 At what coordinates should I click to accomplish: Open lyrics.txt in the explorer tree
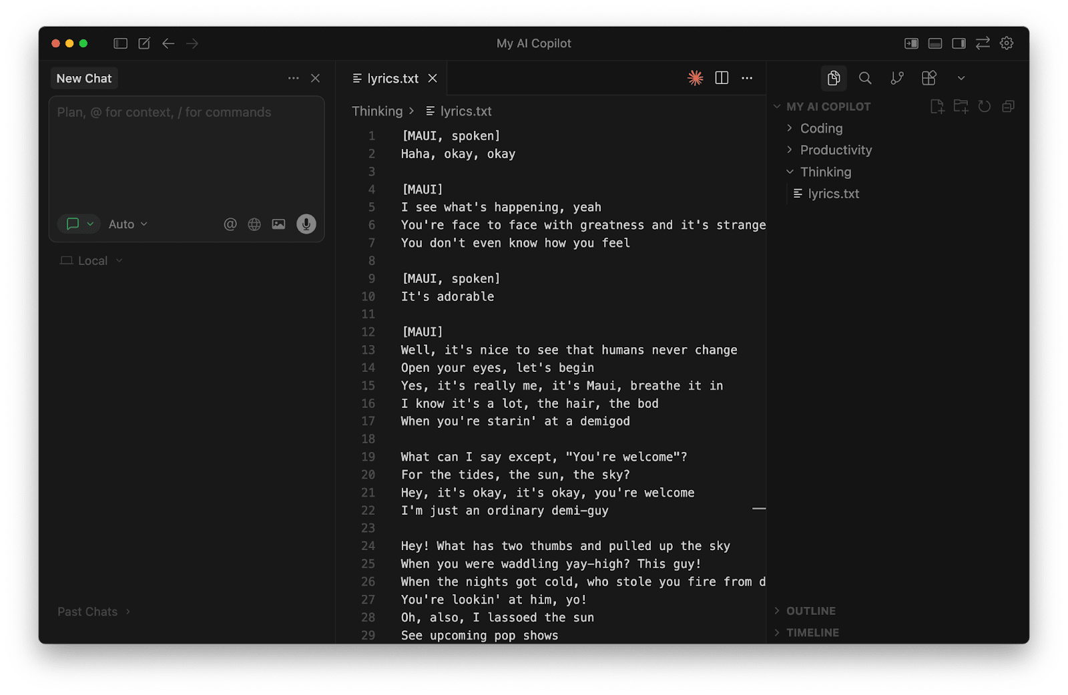point(833,194)
